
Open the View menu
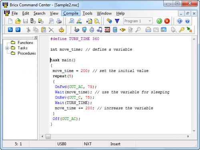coord(54,13)
